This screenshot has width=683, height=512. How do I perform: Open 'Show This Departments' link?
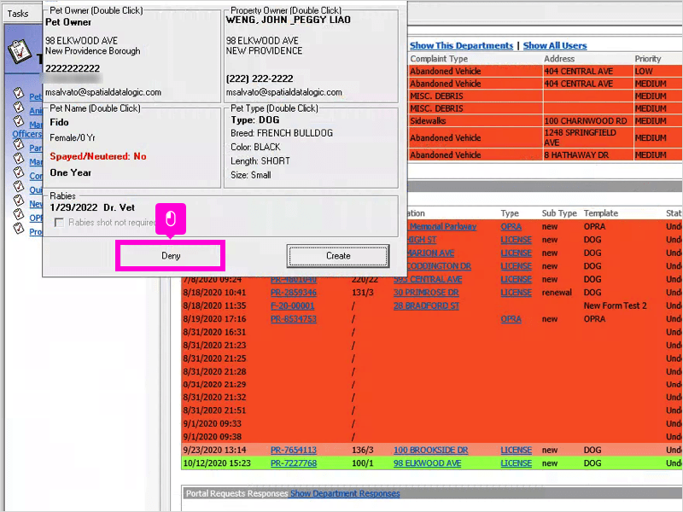point(461,46)
